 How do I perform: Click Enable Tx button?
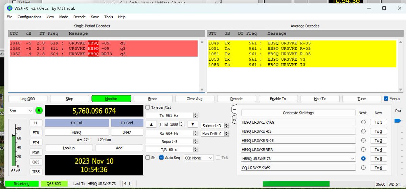click(278, 99)
